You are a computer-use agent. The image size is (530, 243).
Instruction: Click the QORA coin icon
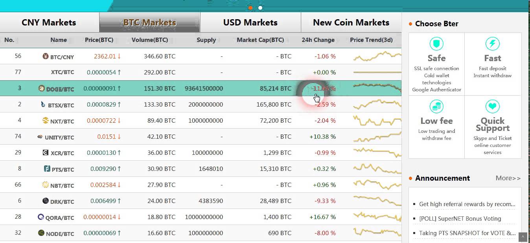(x=41, y=217)
